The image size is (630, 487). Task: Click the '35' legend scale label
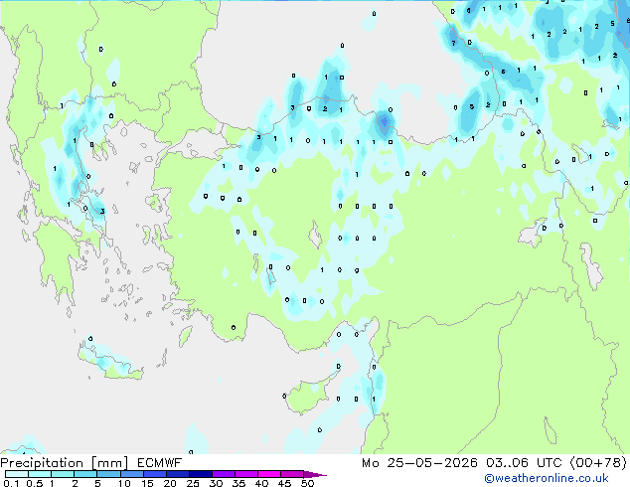point(238,483)
